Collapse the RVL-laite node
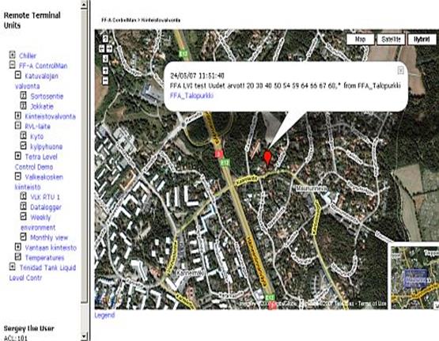 (18, 126)
